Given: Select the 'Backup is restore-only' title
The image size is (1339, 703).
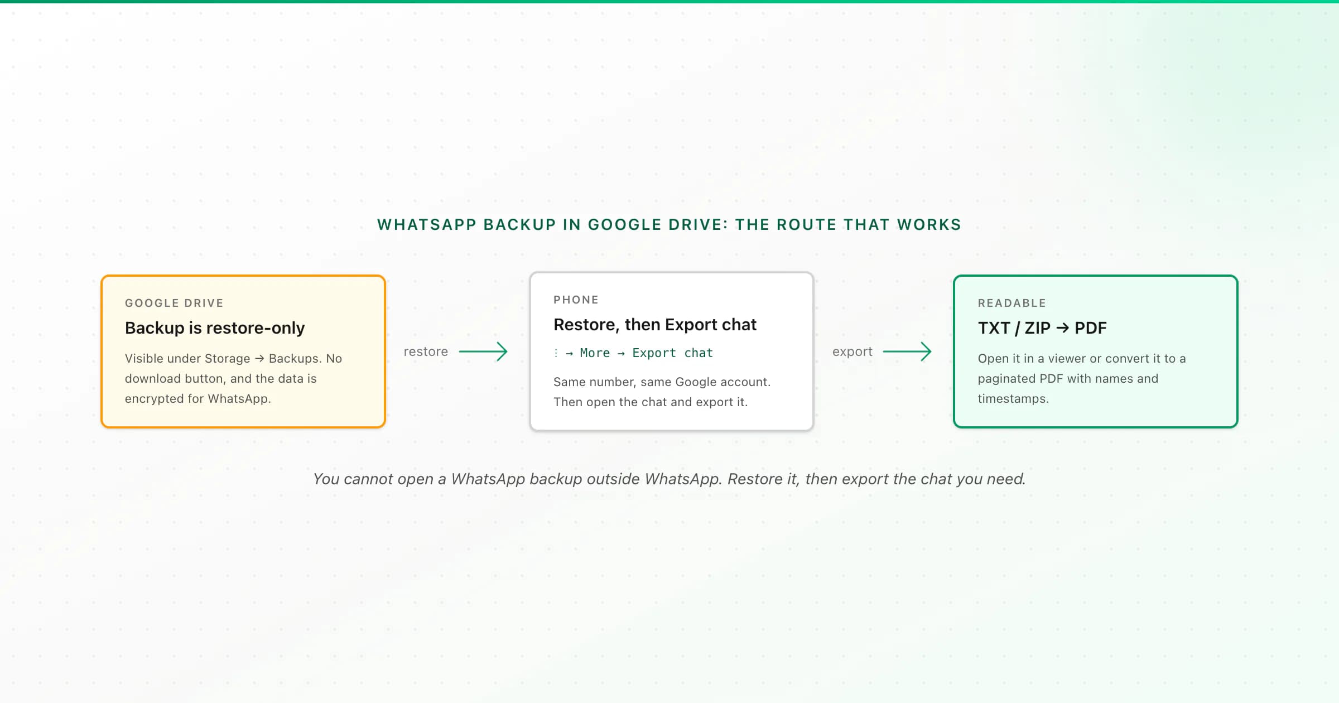Looking at the screenshot, I should 215,328.
